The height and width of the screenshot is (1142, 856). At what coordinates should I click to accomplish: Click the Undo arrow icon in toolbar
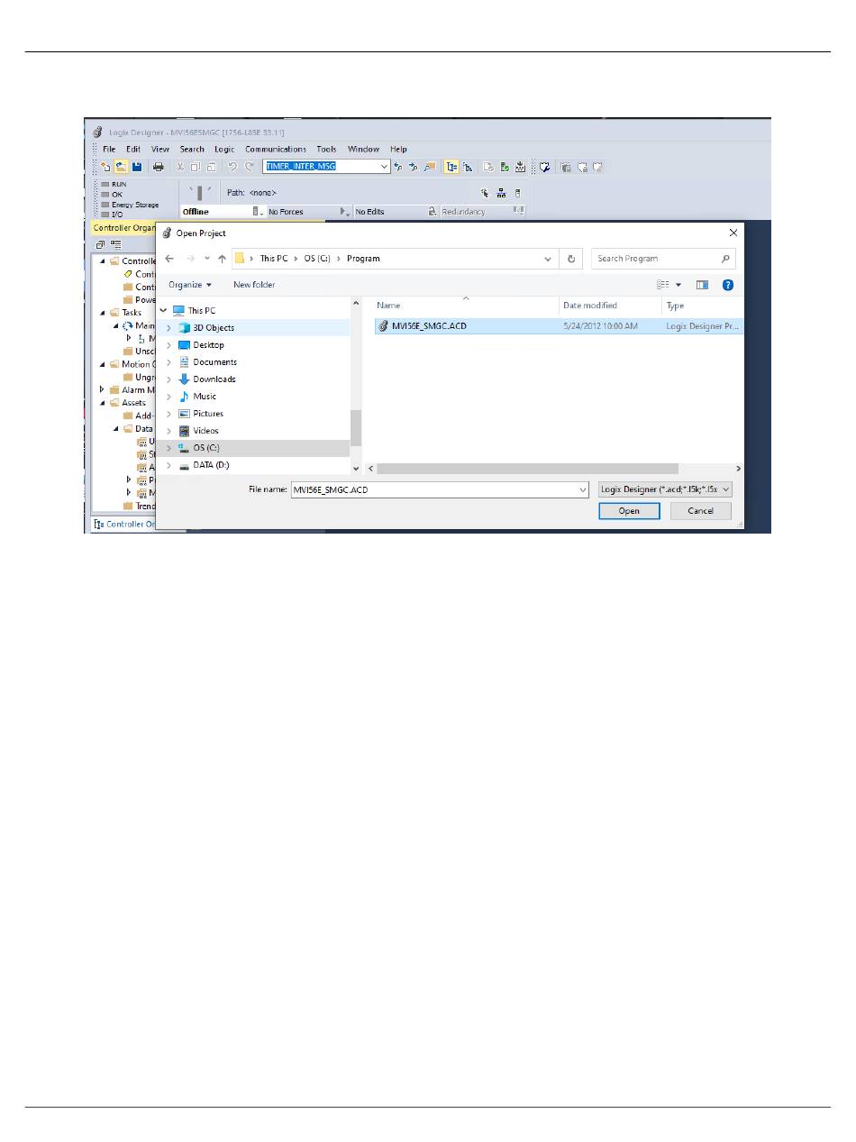coord(232,167)
